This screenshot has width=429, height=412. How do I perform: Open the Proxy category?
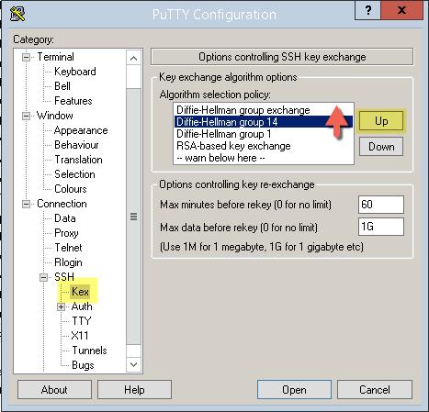(66, 233)
